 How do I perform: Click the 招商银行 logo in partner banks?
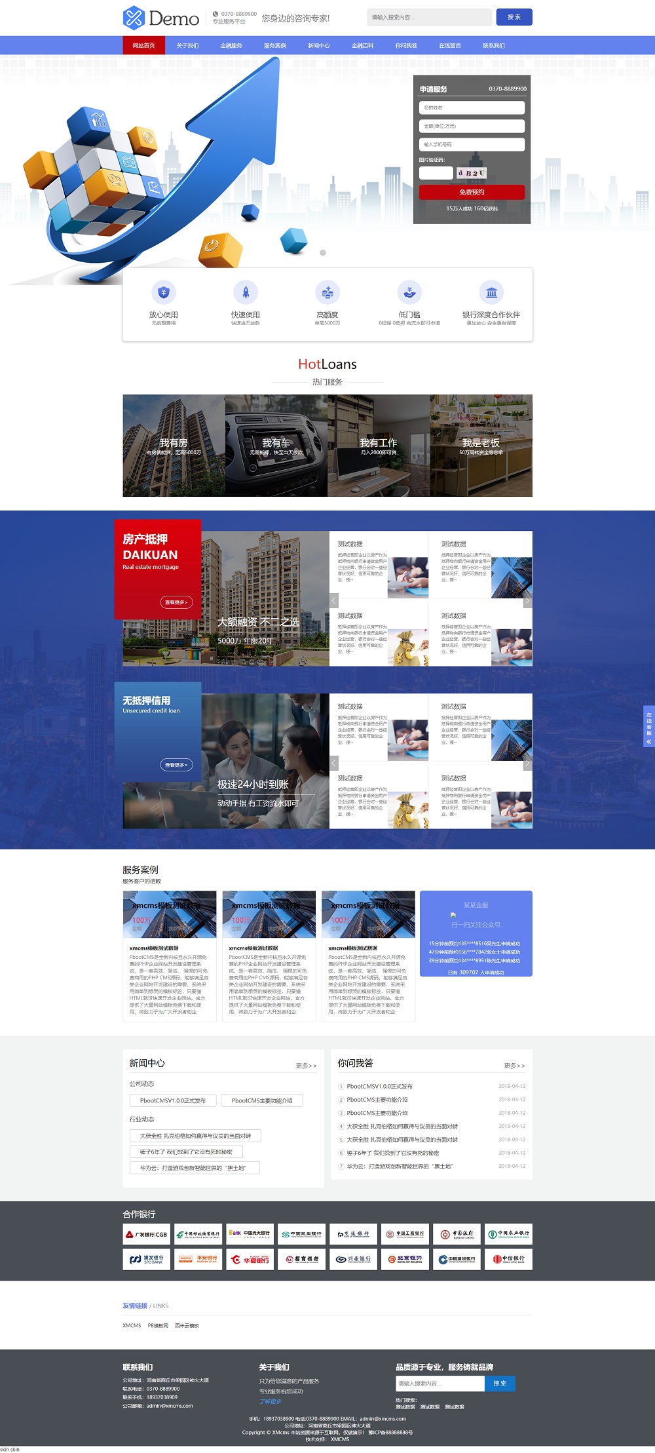[x=302, y=1259]
